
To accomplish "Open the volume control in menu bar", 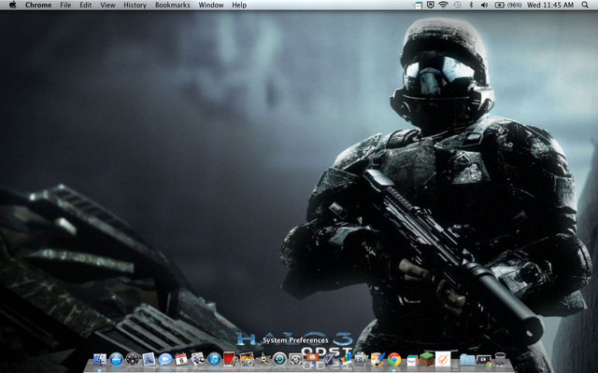I will pos(484,5).
